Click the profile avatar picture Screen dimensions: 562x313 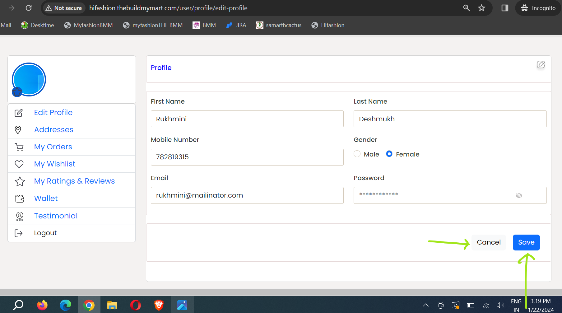pos(29,79)
